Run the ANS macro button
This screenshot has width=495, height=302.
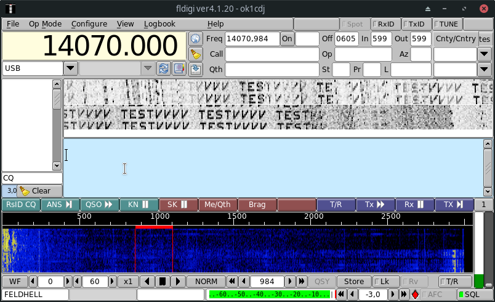(x=60, y=205)
